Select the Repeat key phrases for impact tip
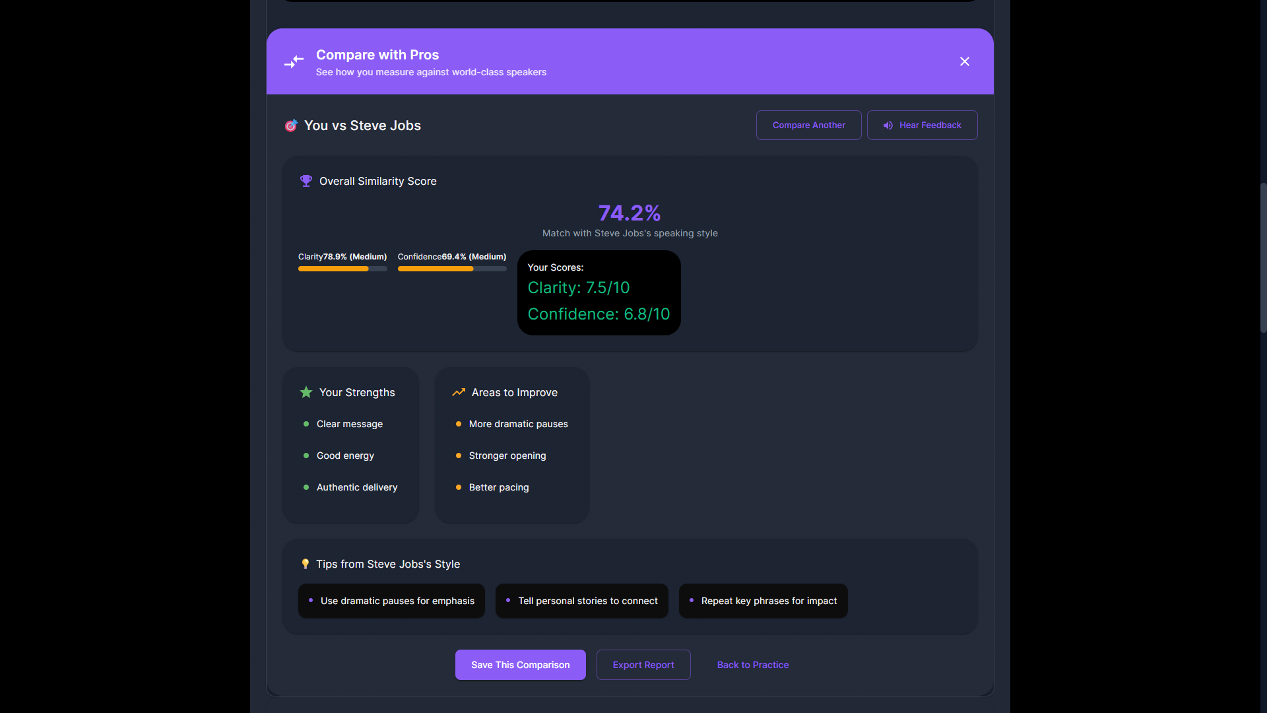 (x=763, y=601)
